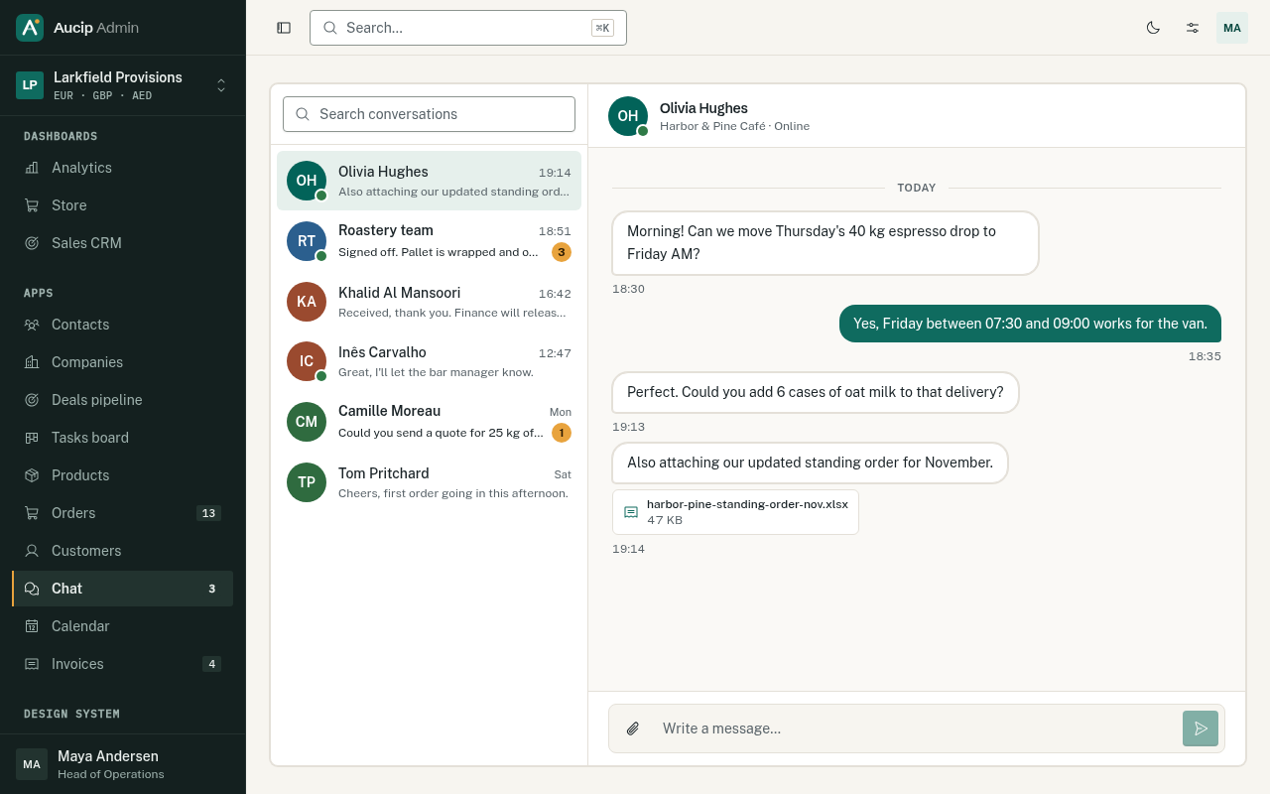Open Camille Moreau's conversation
Screen dimensions: 1270x794
click(x=429, y=422)
